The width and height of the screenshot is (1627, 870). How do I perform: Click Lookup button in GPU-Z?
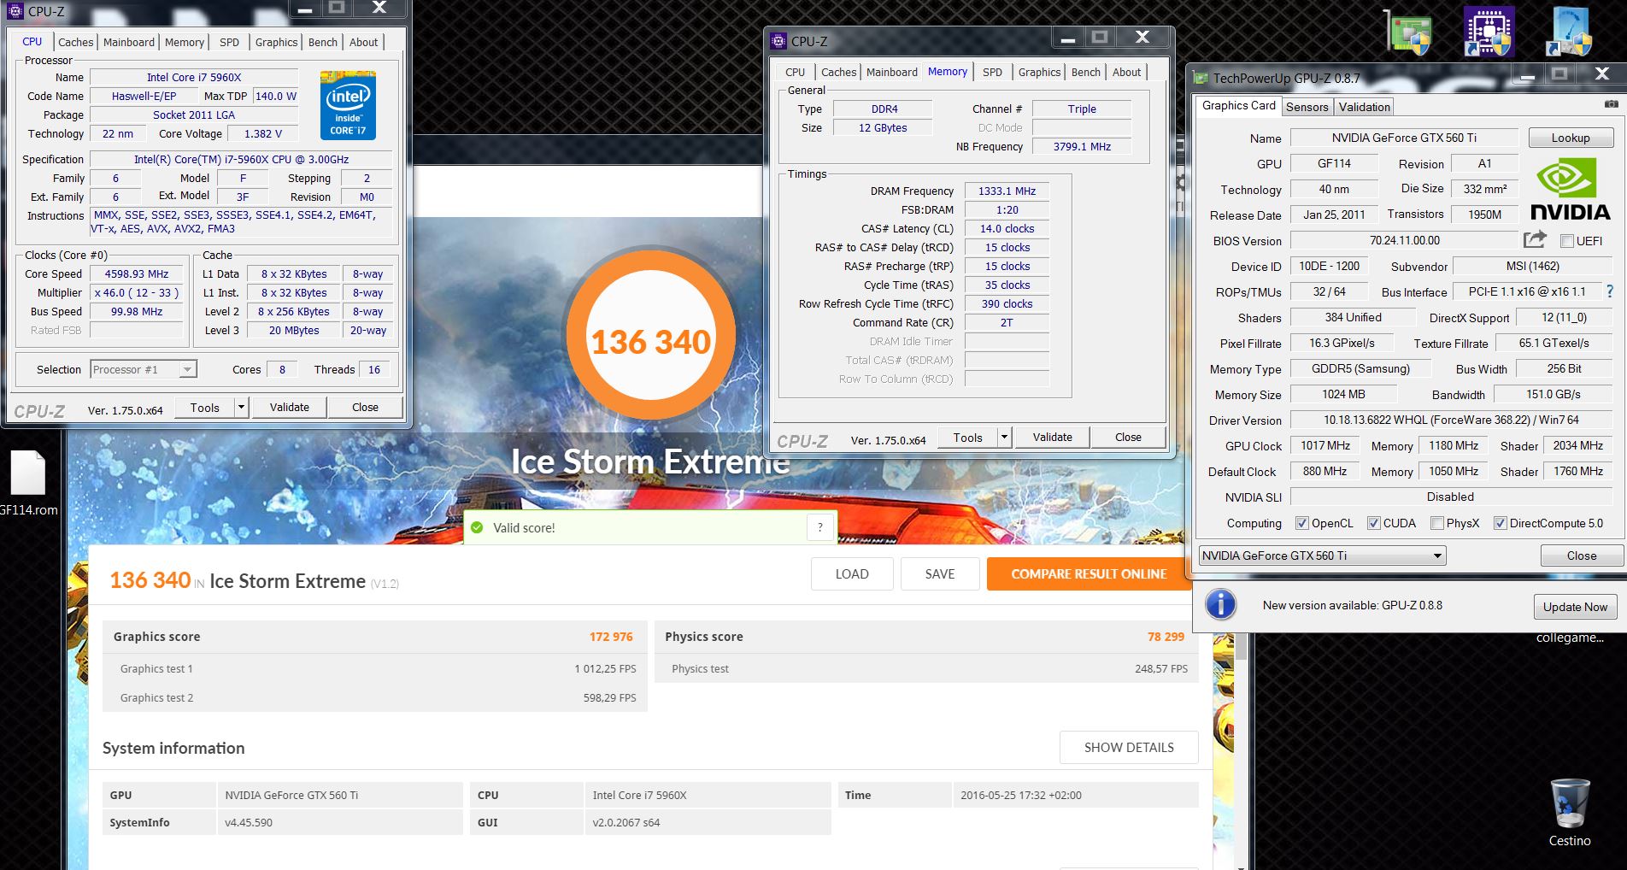(x=1571, y=138)
